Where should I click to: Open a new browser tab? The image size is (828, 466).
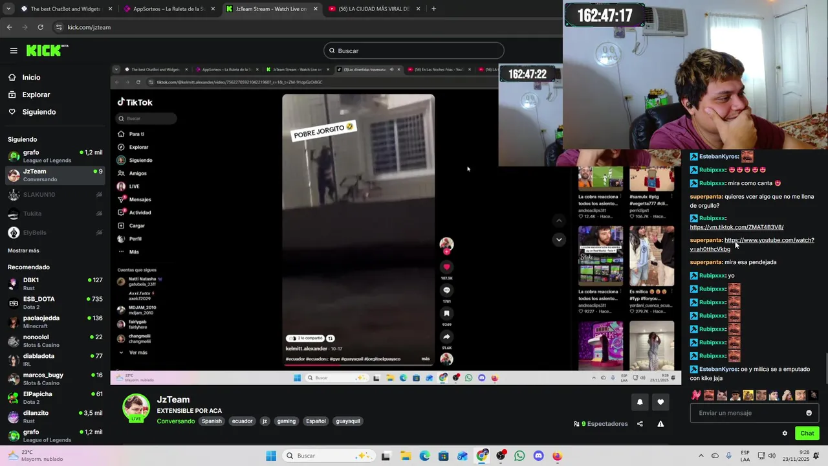tap(433, 9)
